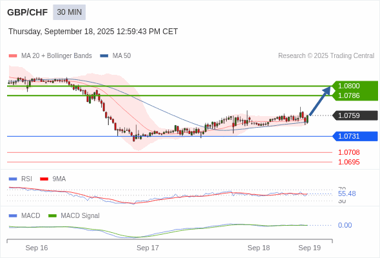Image resolution: width=380 pixels, height=258 pixels.
Task: Click the Thursday, September 18, 2025 timestamp
Action: coord(93,32)
